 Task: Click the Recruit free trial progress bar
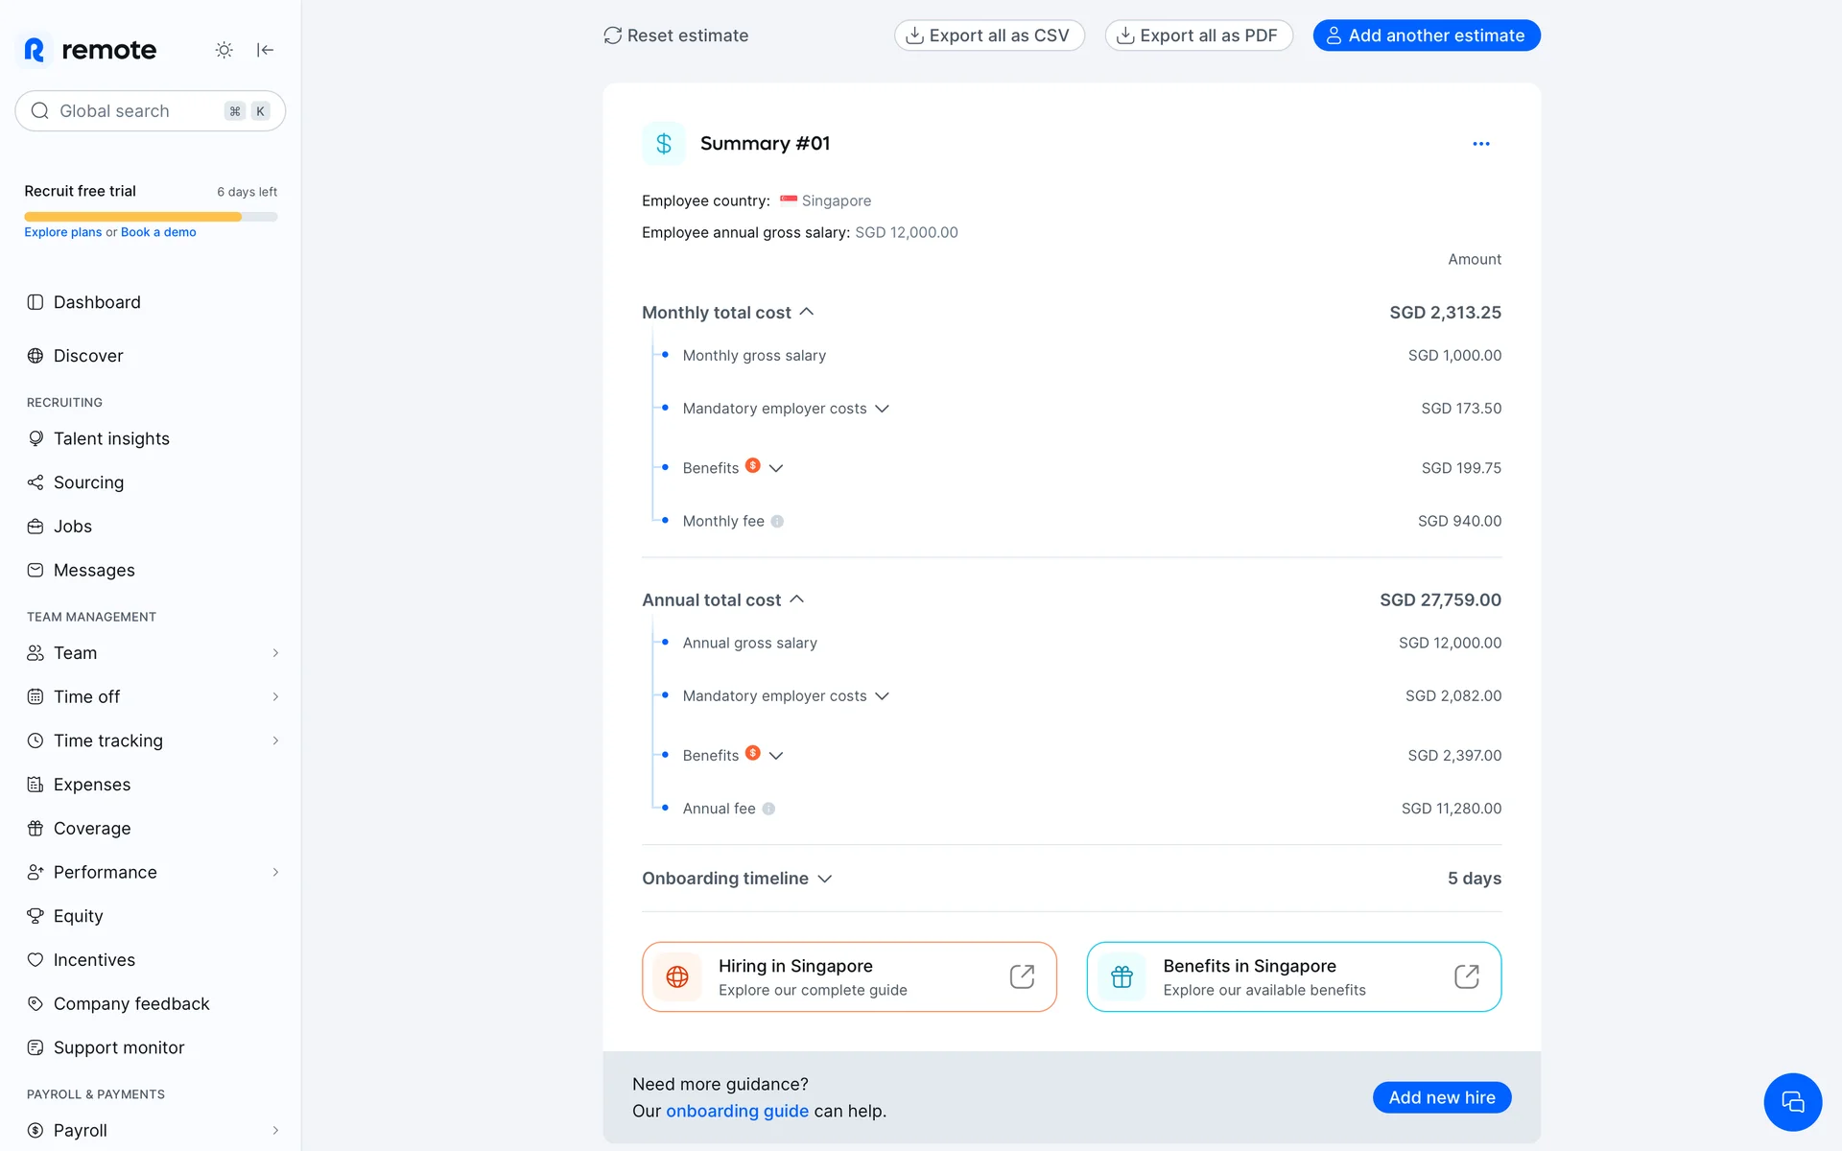coord(151,217)
